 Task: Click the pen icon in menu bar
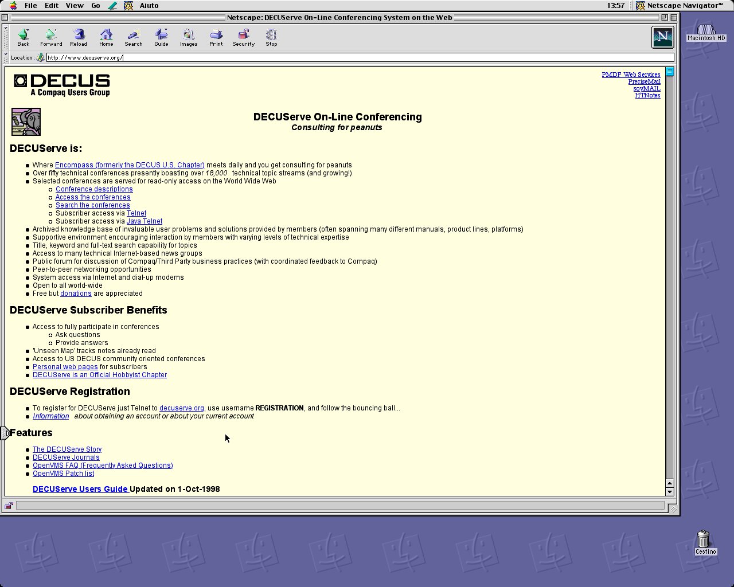pyautogui.click(x=113, y=6)
